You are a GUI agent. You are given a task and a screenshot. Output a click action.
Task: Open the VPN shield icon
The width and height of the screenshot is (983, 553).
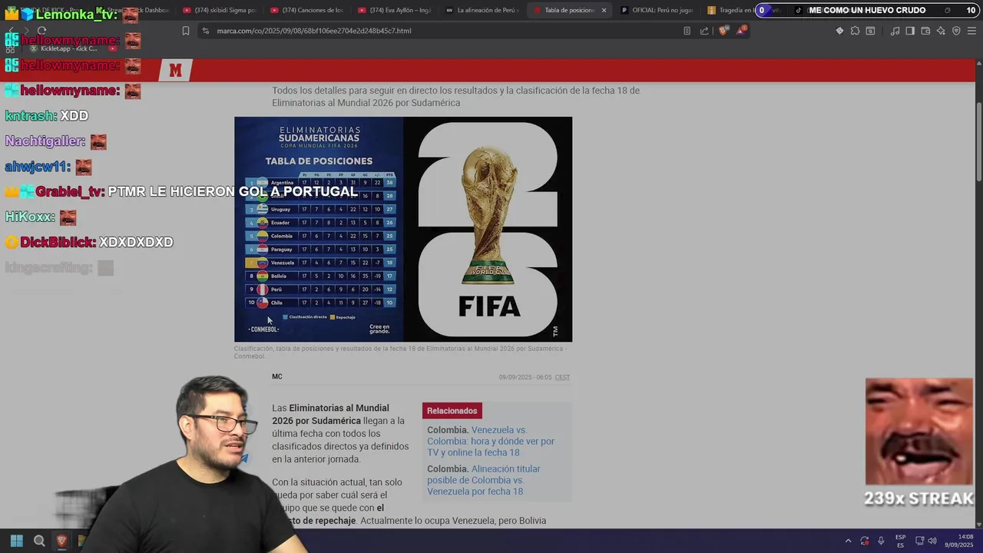coord(956,31)
